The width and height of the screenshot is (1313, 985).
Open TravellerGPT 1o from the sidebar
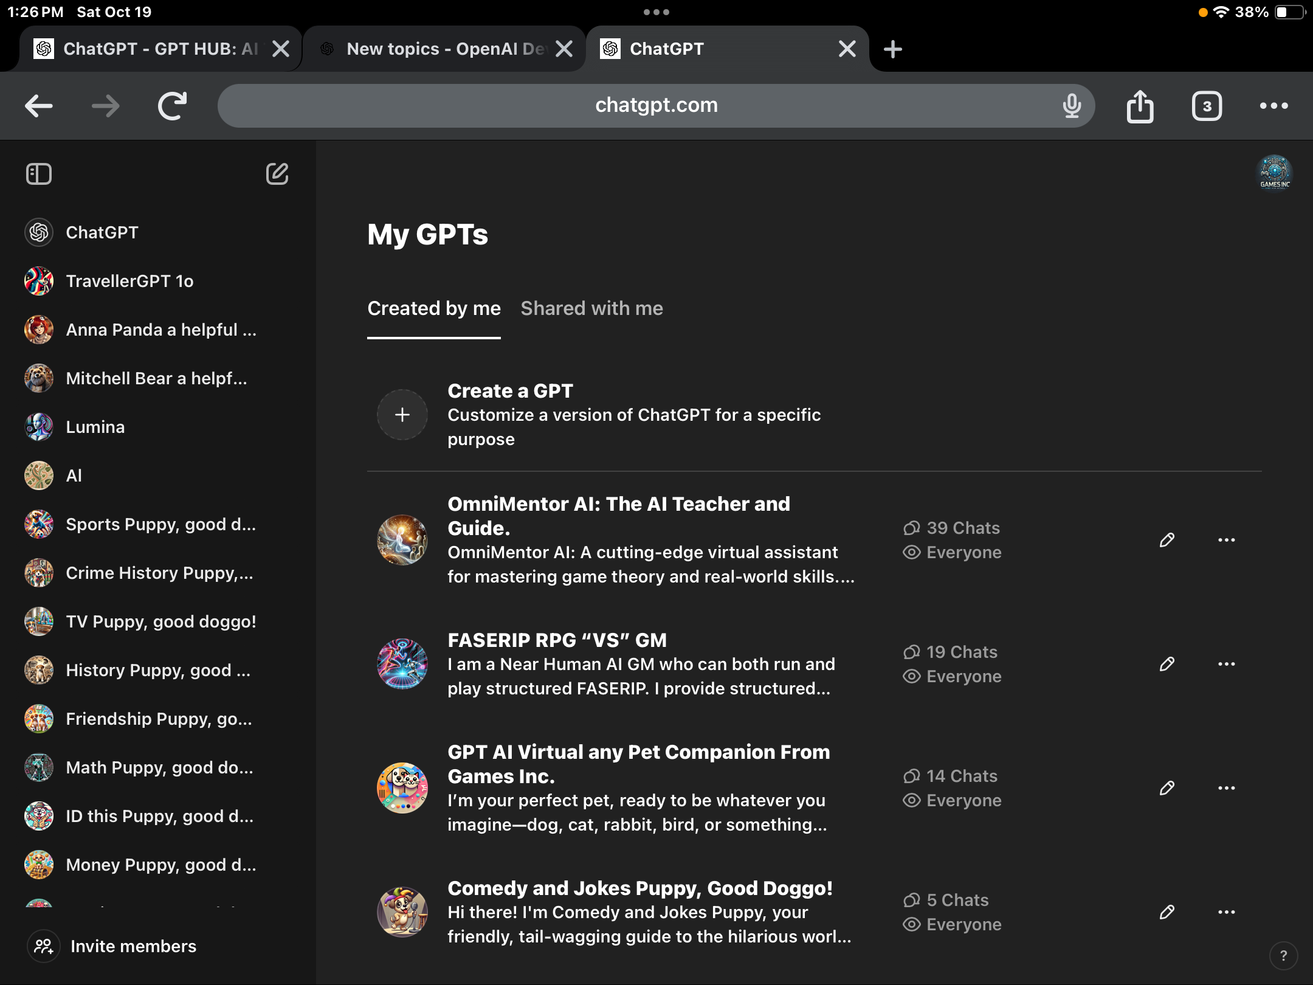pyautogui.click(x=129, y=281)
